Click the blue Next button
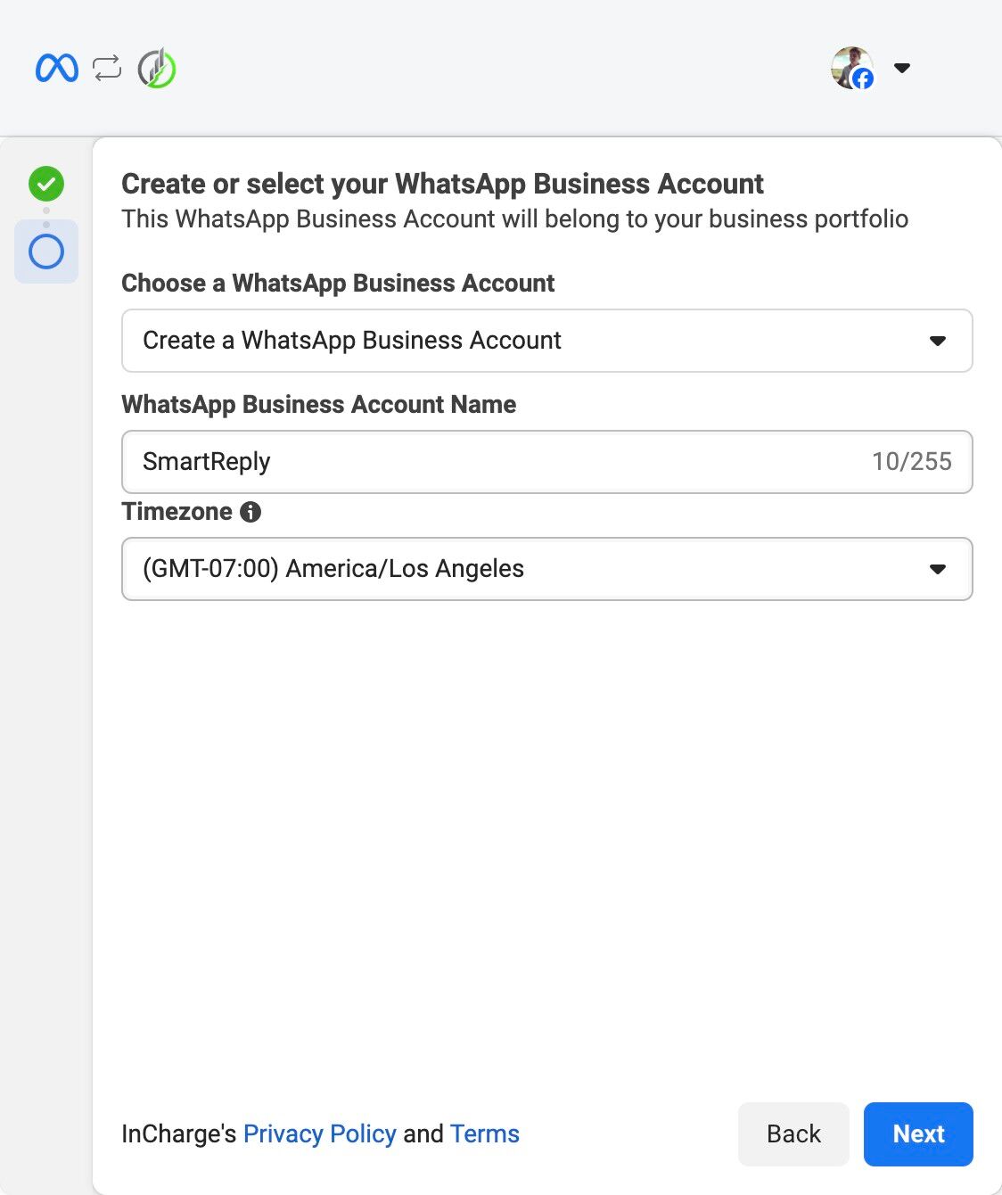The height and width of the screenshot is (1195, 1002). tap(918, 1133)
